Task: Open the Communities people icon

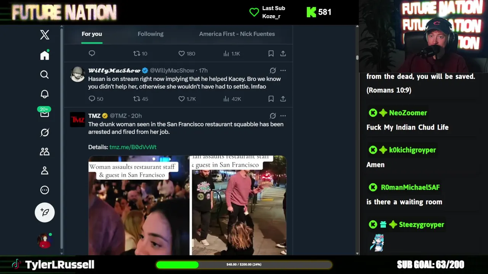Action: (x=45, y=151)
